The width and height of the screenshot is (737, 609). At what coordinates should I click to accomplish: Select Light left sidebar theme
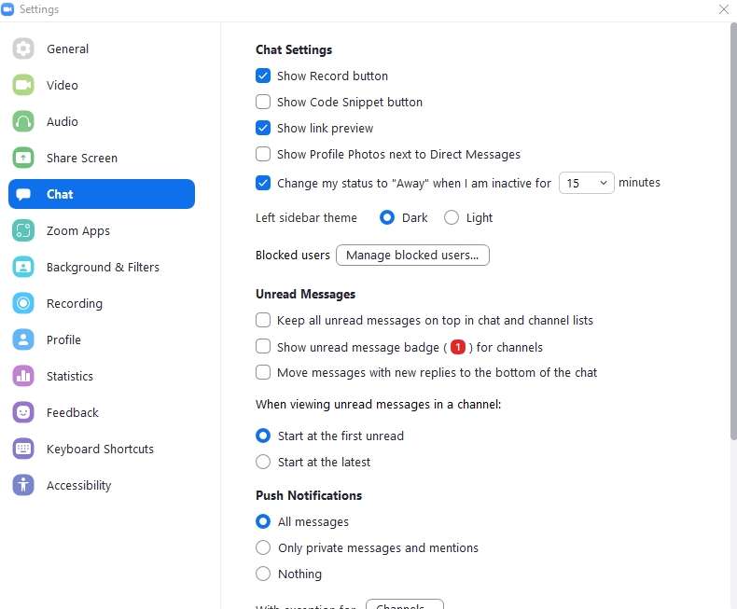[452, 217]
